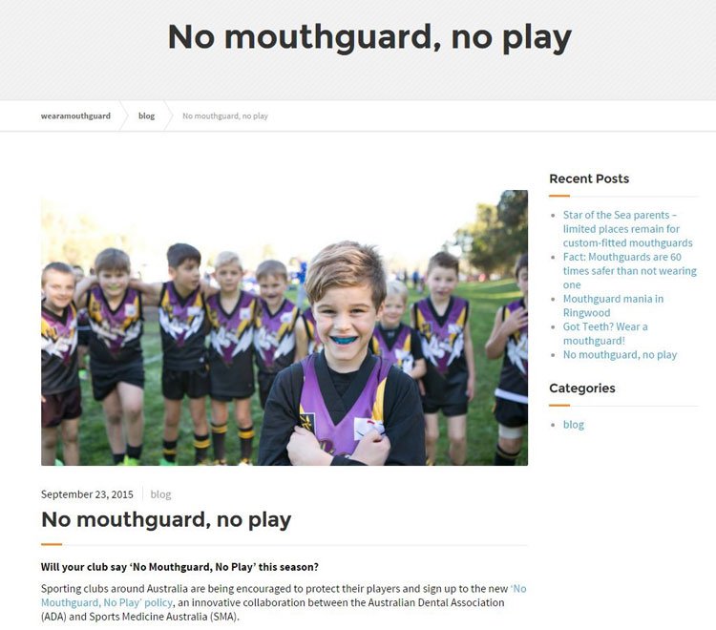Click the large page banner title
The width and height of the screenshot is (716, 630).
369,37
